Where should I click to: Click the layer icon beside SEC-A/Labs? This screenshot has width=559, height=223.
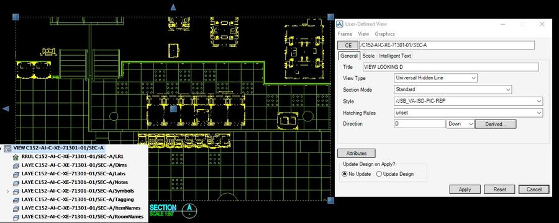(16, 174)
